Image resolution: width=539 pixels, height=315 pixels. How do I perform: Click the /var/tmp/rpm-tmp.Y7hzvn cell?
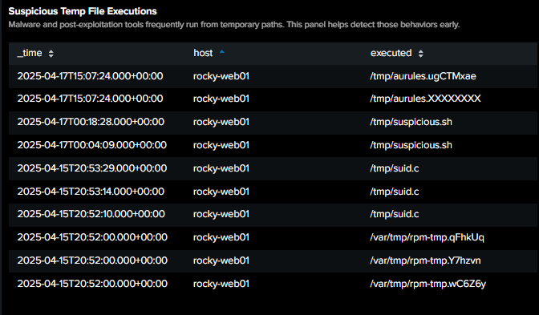[425, 260]
